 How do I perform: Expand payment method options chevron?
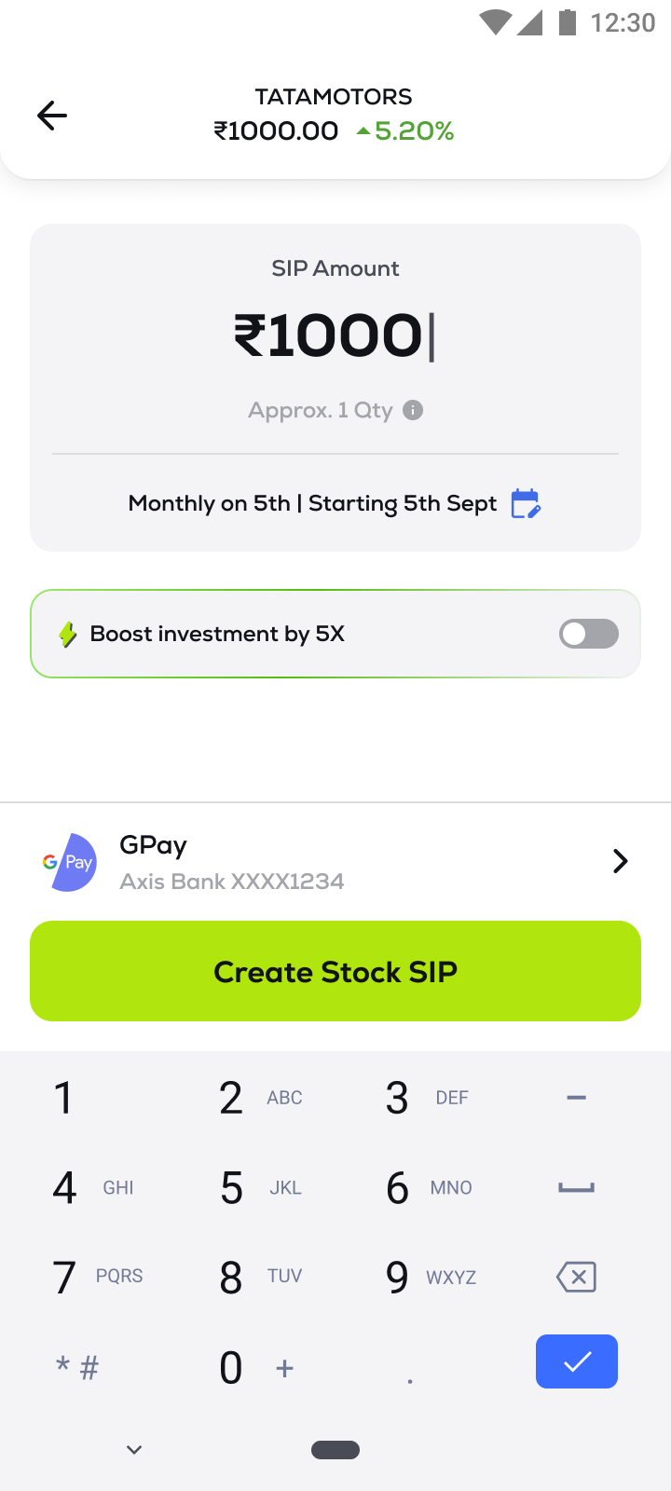pyautogui.click(x=620, y=861)
